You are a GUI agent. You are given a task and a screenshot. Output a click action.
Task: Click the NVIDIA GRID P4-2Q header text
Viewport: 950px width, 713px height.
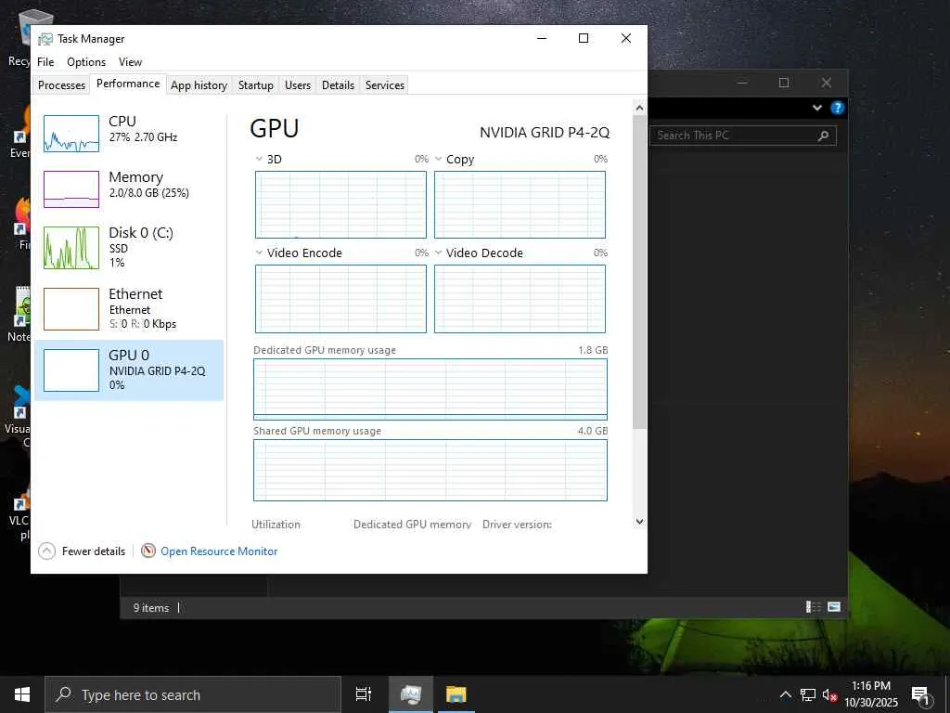pyautogui.click(x=545, y=132)
